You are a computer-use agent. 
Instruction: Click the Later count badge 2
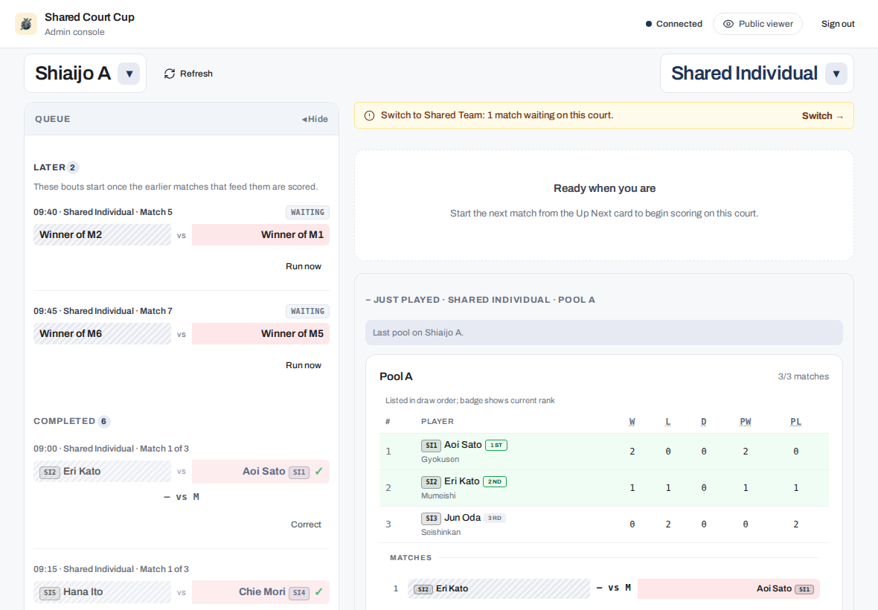[x=72, y=167]
